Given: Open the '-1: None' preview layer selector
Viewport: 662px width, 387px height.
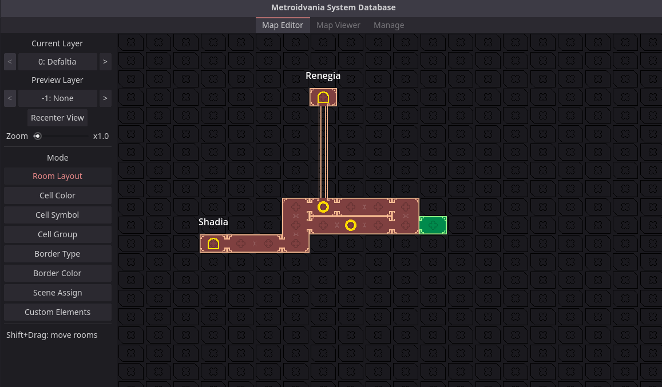Looking at the screenshot, I should click(x=57, y=98).
